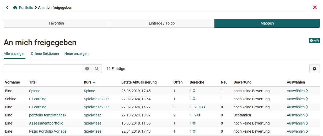Click into the search text field
This screenshot has width=323, height=136.
click(43, 69)
